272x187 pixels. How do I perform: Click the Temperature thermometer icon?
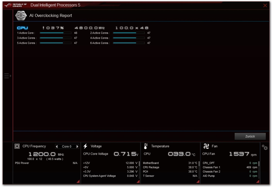[146, 146]
